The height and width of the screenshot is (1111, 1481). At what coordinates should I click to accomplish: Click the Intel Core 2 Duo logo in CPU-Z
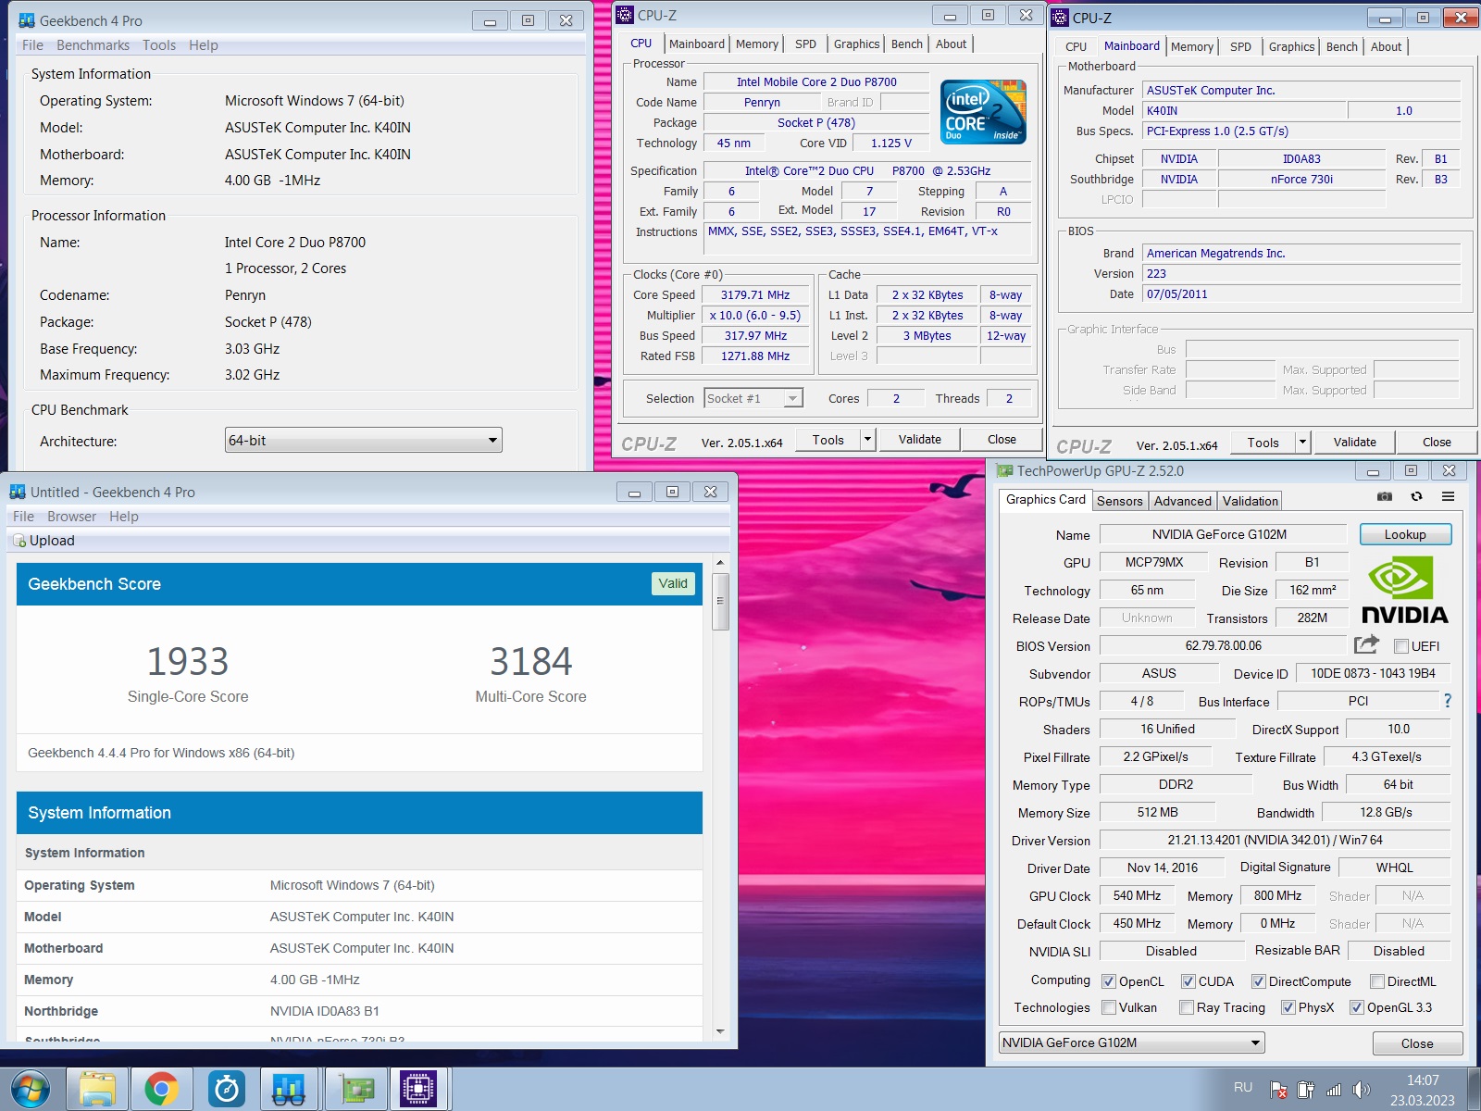(983, 111)
